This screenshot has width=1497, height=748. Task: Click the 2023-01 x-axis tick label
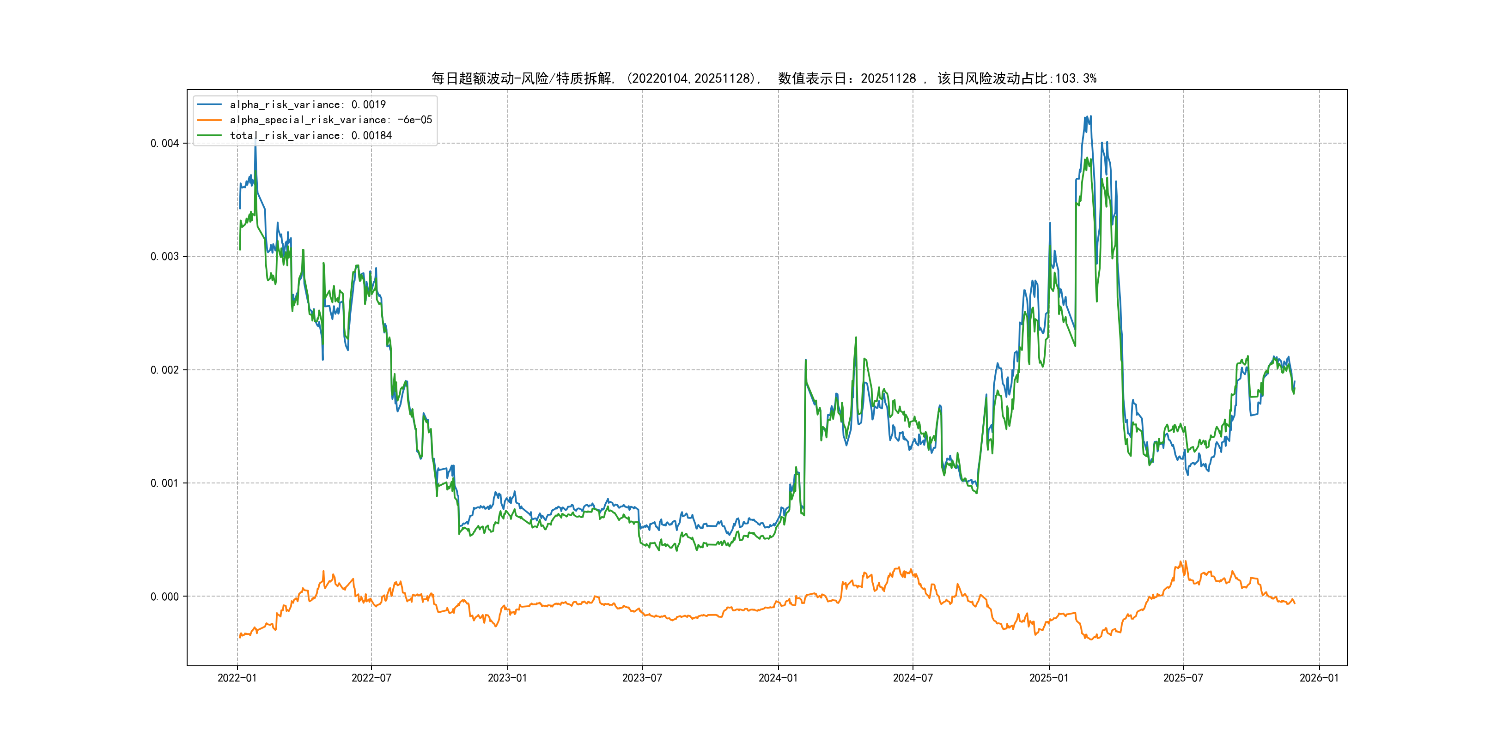(507, 678)
